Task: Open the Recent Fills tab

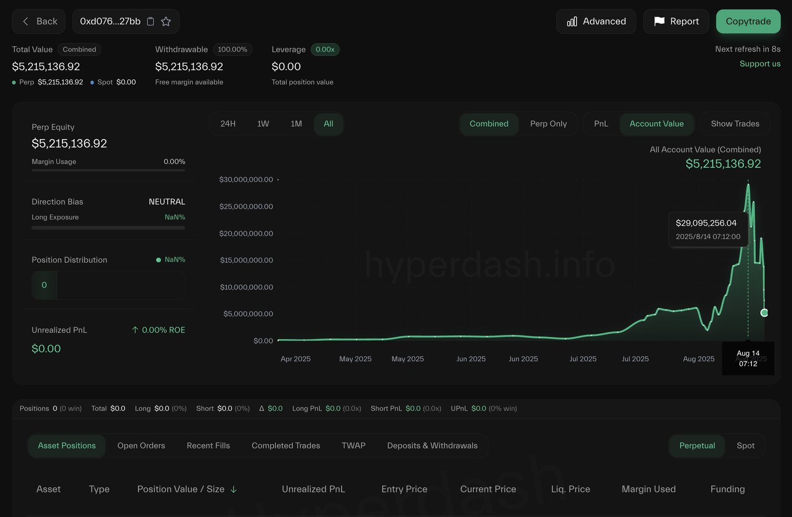Action: pyautogui.click(x=208, y=446)
